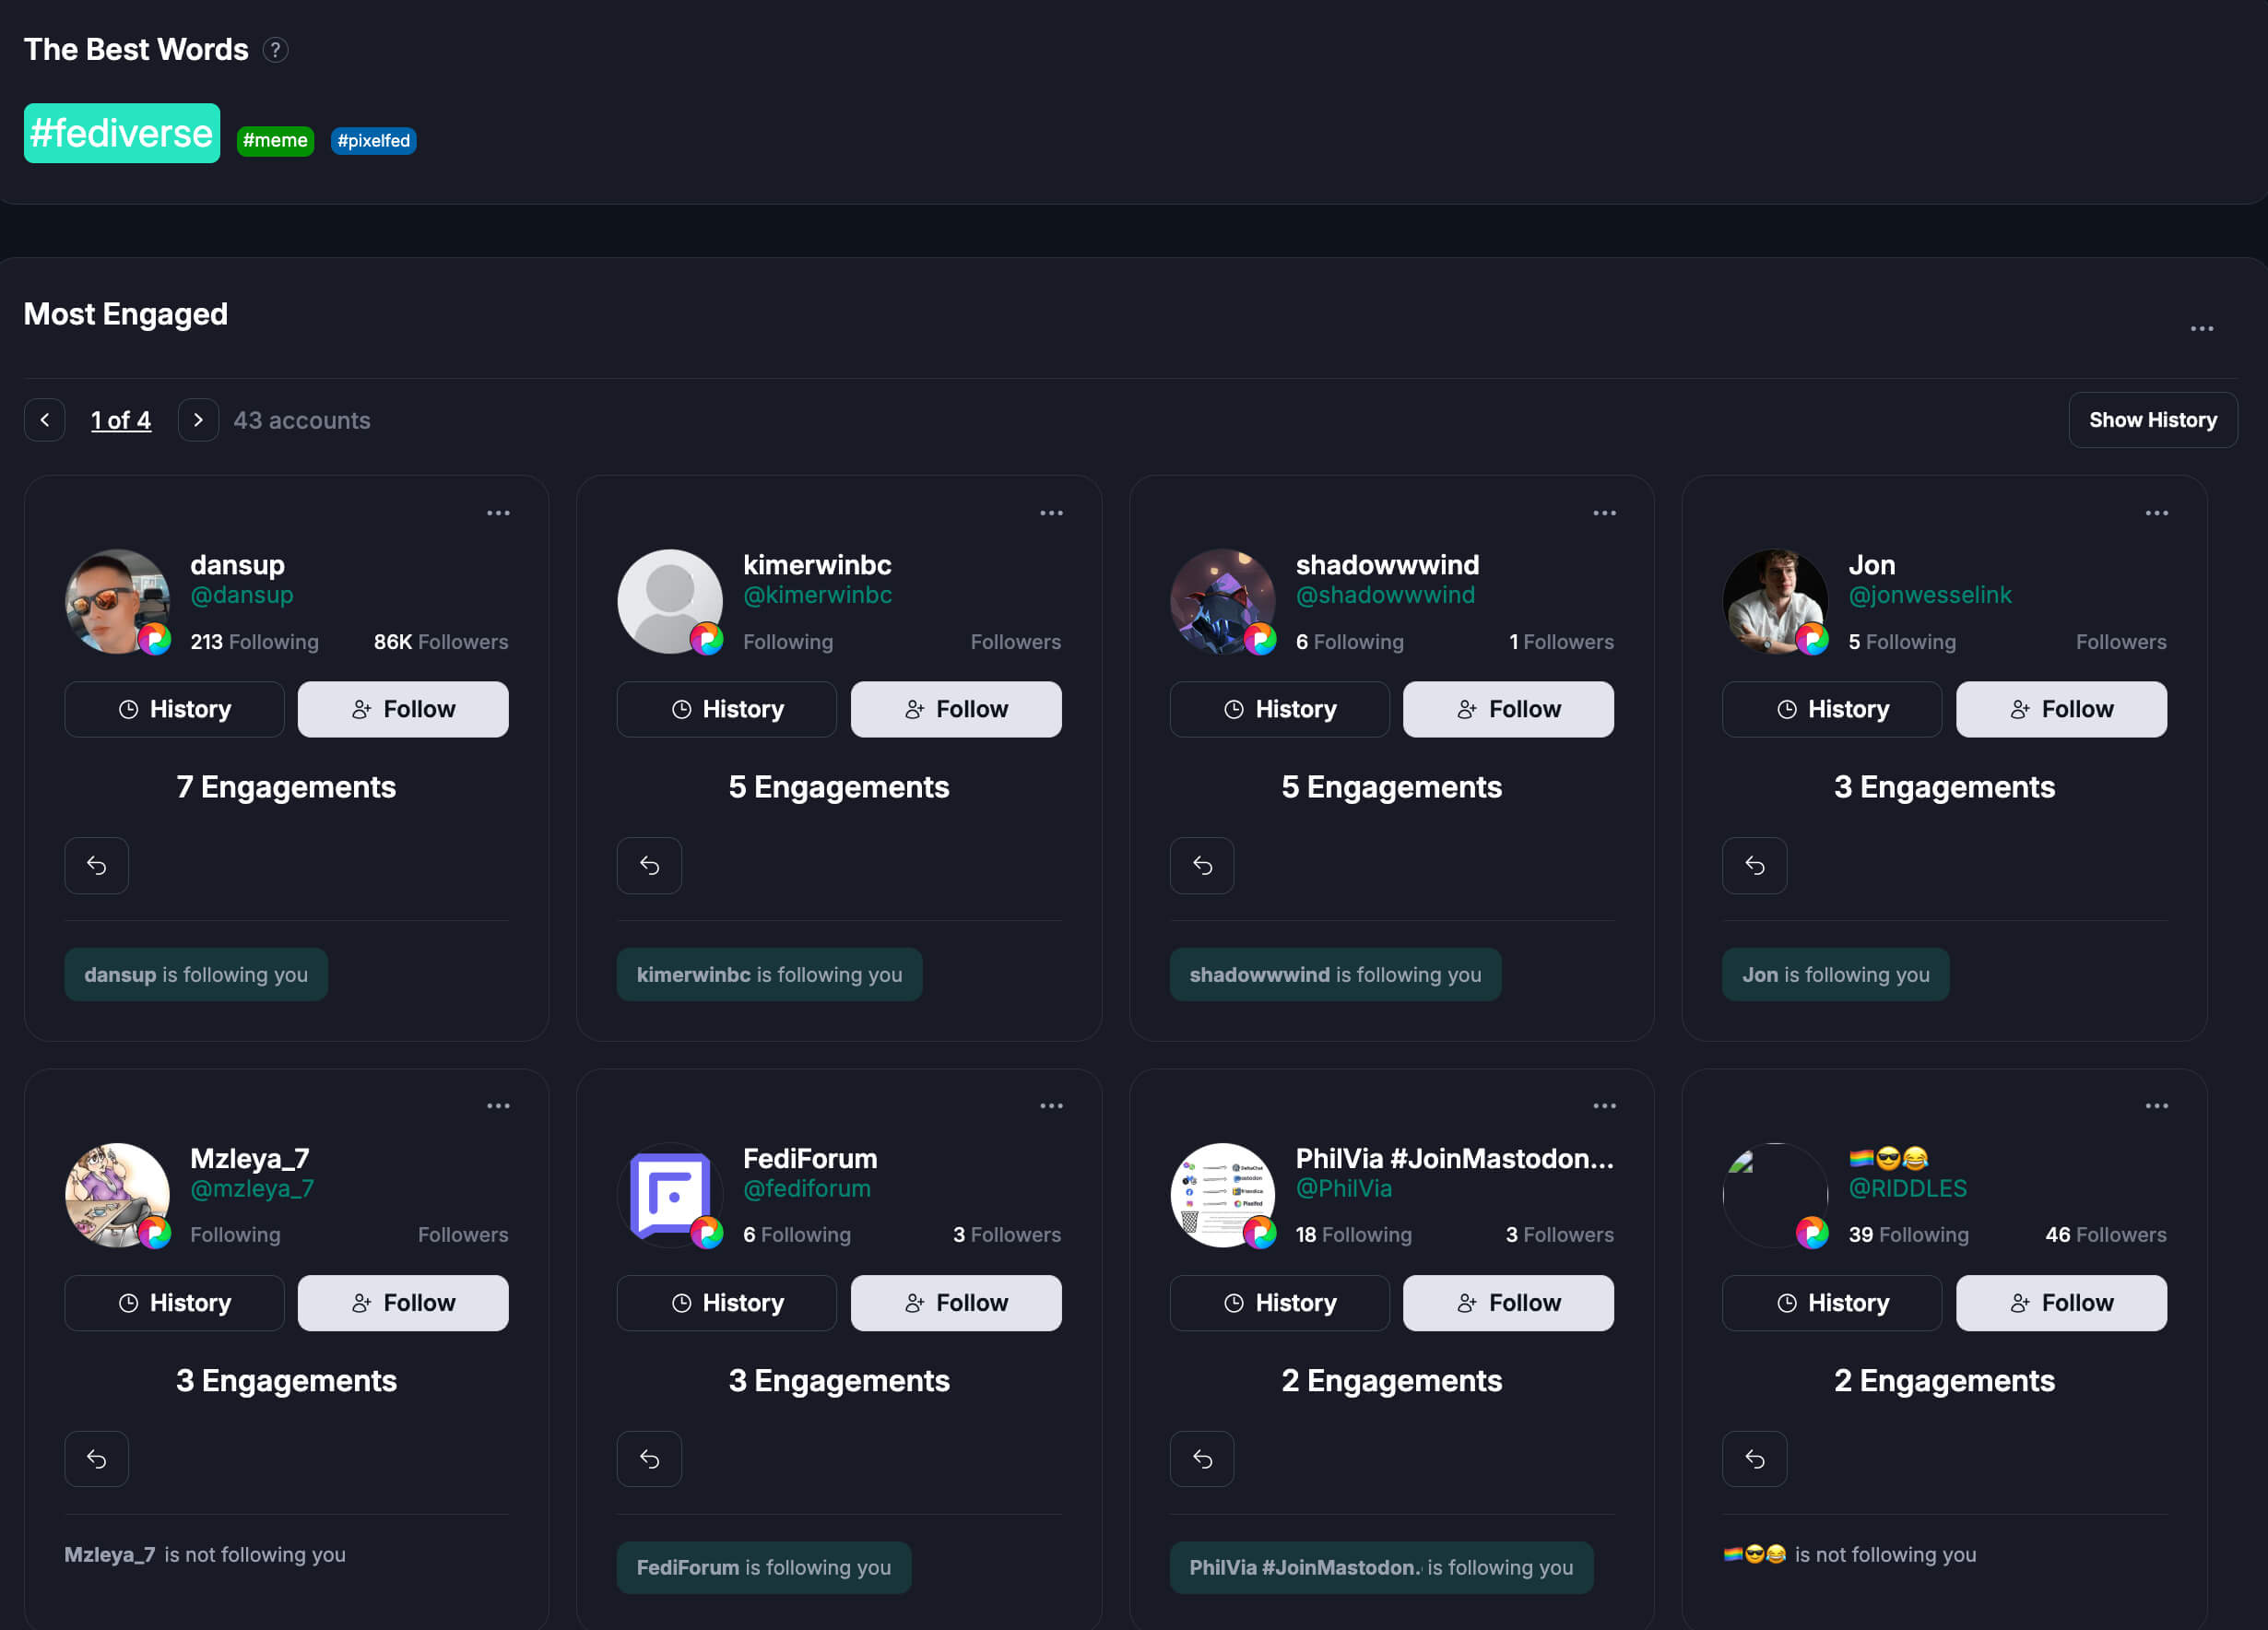Follow the RIDDLES account
Image resolution: width=2268 pixels, height=1630 pixels.
pyautogui.click(x=2061, y=1303)
